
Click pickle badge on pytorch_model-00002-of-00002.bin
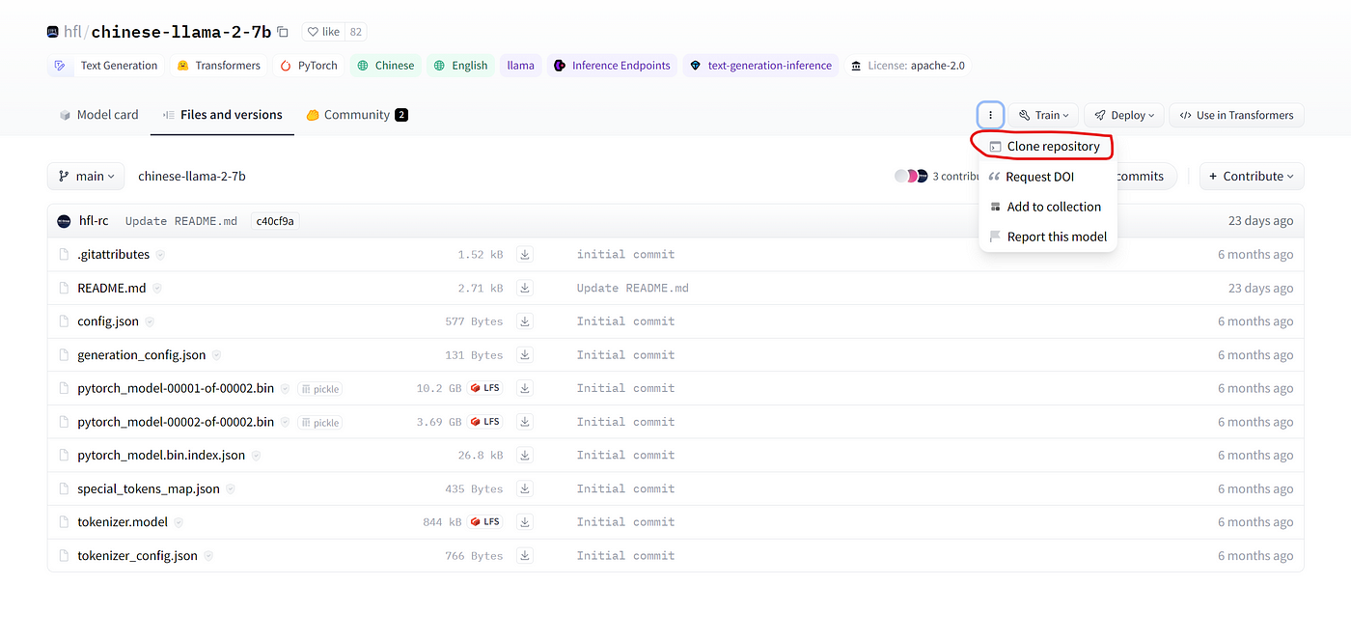pyautogui.click(x=320, y=423)
